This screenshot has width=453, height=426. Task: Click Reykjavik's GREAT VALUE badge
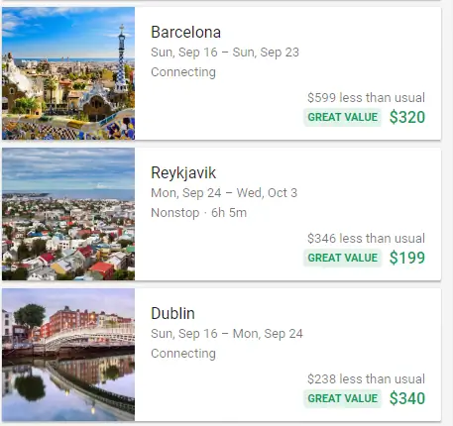click(x=342, y=258)
